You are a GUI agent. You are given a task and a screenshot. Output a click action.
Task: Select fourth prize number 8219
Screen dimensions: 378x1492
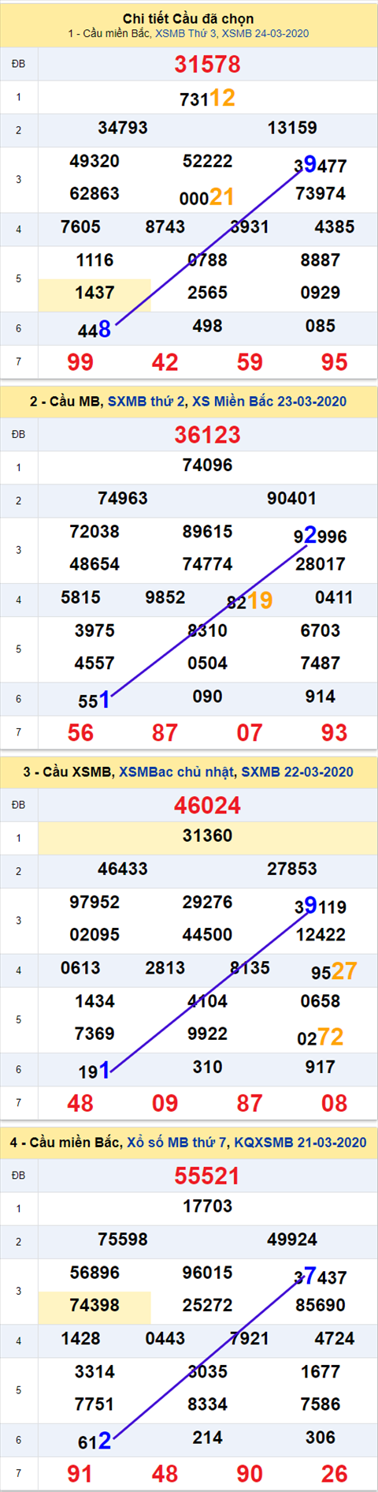(250, 601)
